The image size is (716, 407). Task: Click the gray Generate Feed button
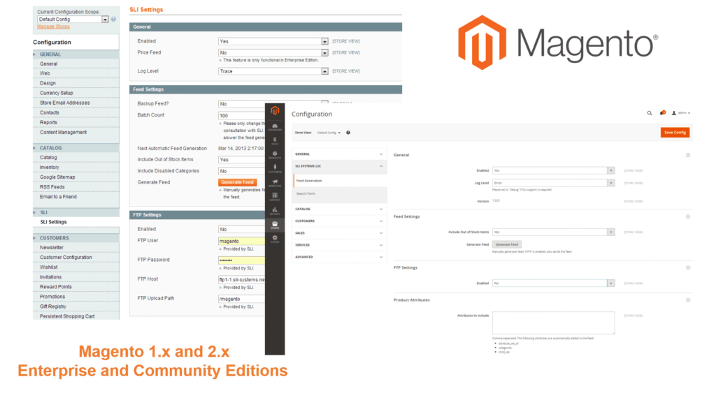[507, 245]
